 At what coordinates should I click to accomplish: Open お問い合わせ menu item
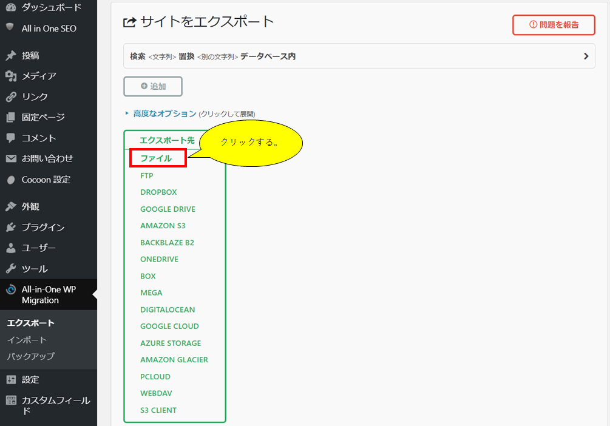point(48,159)
